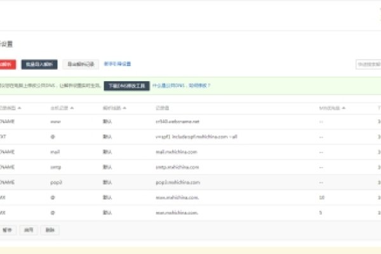Open the what is public DNS help link
The image size is (381, 254).
[181, 86]
